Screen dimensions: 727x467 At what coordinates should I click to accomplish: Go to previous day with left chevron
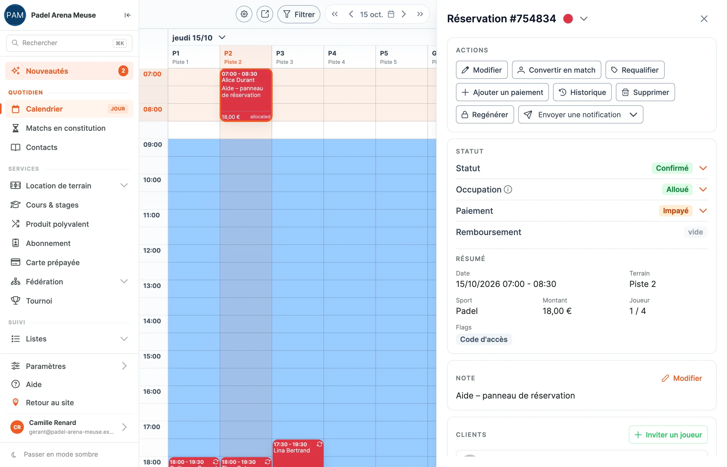(x=351, y=14)
